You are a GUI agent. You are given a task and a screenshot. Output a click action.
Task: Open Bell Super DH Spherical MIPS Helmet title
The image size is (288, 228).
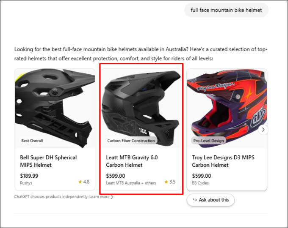pyautogui.click(x=48, y=161)
